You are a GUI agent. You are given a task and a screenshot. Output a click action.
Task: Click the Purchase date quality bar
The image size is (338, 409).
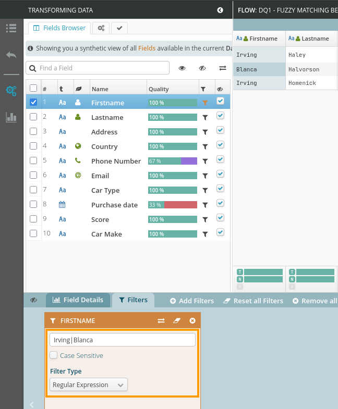(173, 205)
